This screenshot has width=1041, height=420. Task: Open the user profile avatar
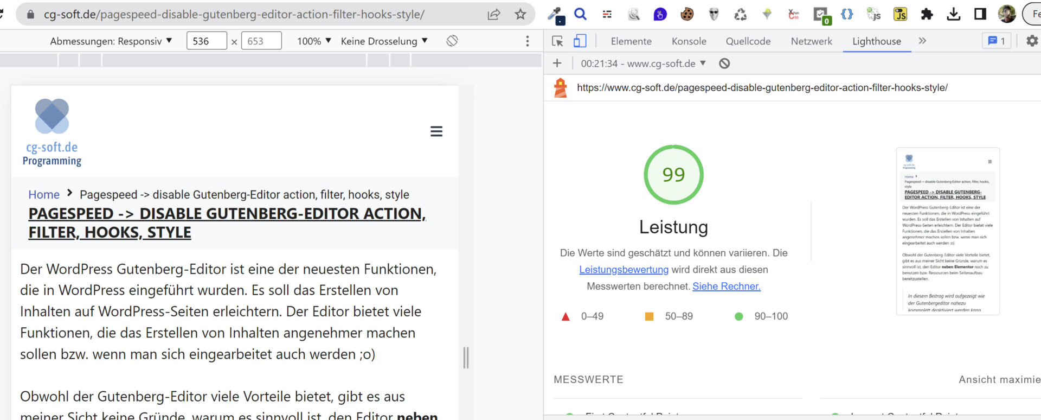coord(1007,14)
